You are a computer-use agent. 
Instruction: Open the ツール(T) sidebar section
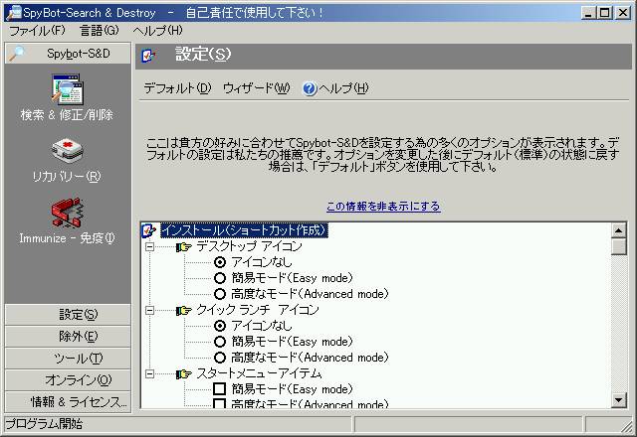point(68,359)
